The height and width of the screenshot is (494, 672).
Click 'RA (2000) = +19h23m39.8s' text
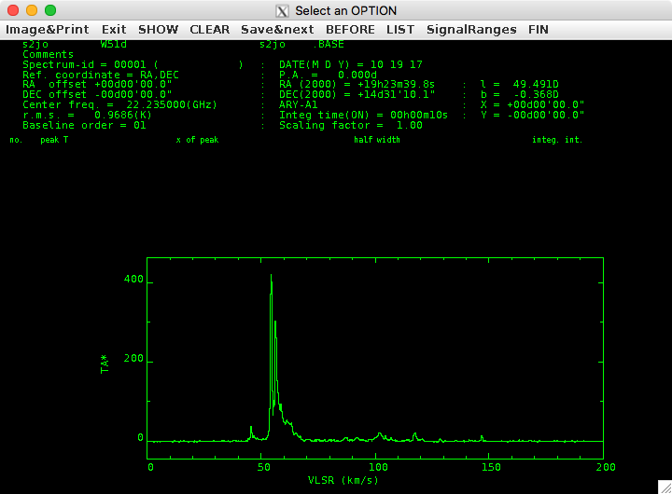pyautogui.click(x=357, y=84)
